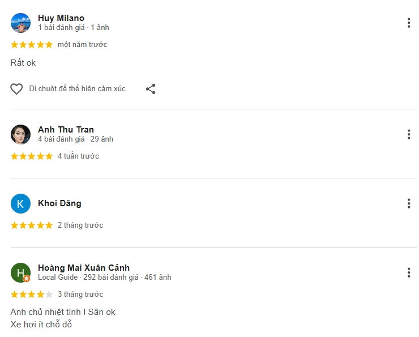The height and width of the screenshot is (337, 419).
Task: Click Hoàng Mai Xuân Cảnh's four-star rating
Action: click(x=32, y=295)
